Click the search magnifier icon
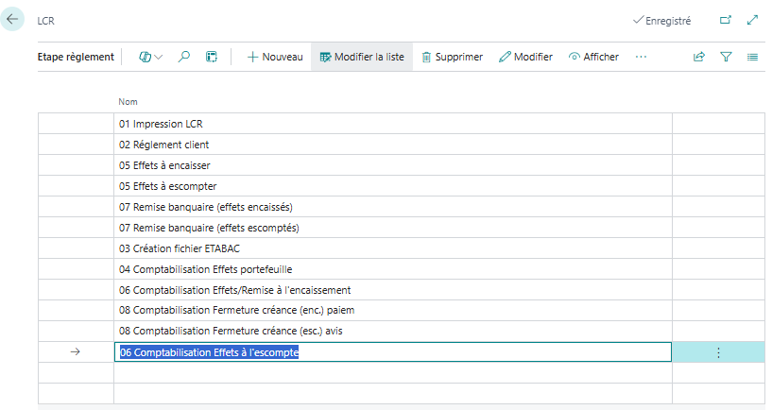This screenshot has width=772, height=410. [x=184, y=57]
